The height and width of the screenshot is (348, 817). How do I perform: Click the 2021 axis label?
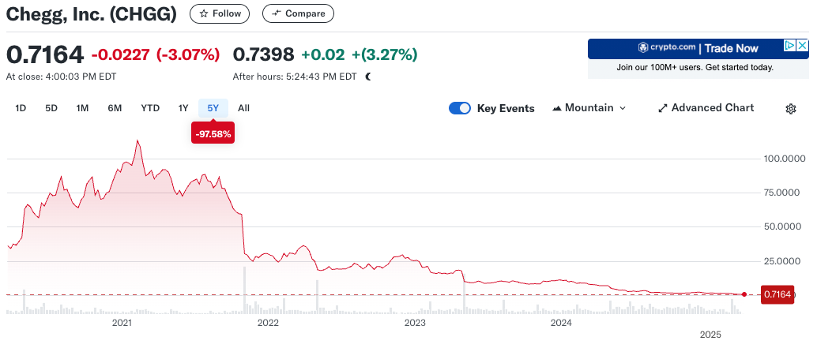pyautogui.click(x=122, y=323)
